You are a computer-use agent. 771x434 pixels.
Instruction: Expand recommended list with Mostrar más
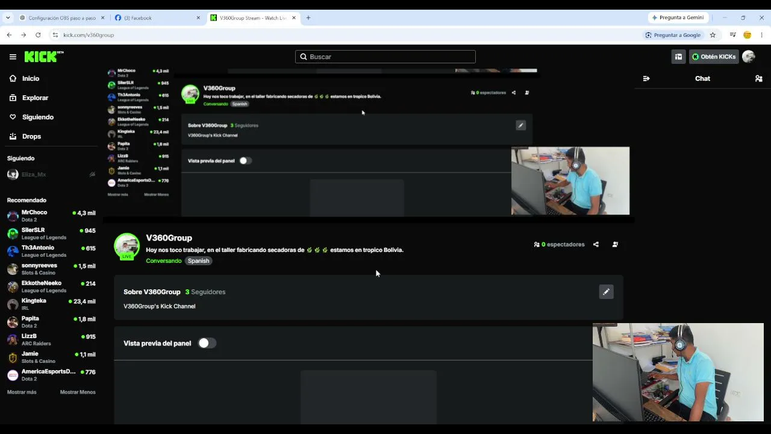coord(22,392)
